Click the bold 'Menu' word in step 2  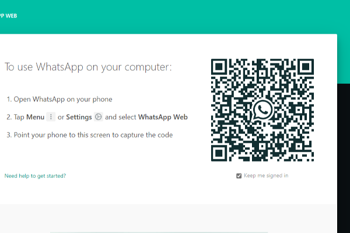(35, 117)
